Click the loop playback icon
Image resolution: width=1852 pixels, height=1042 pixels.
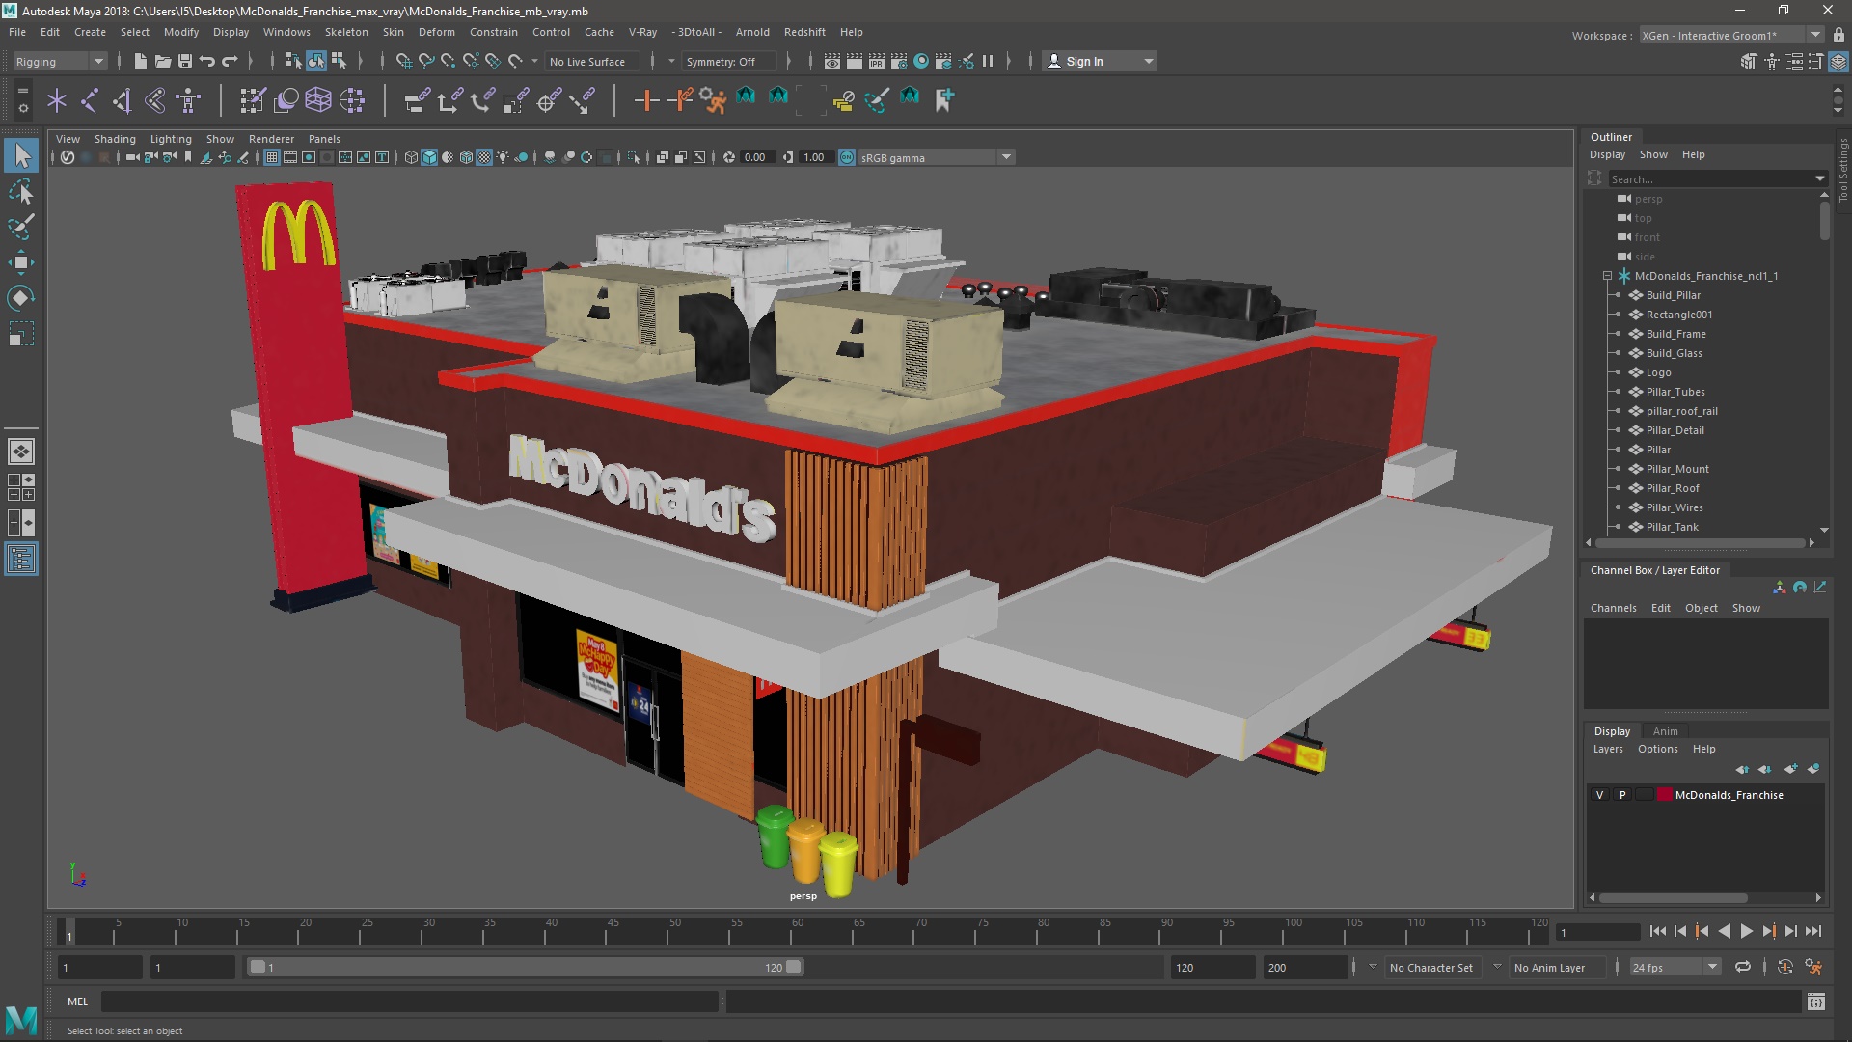point(1743,967)
